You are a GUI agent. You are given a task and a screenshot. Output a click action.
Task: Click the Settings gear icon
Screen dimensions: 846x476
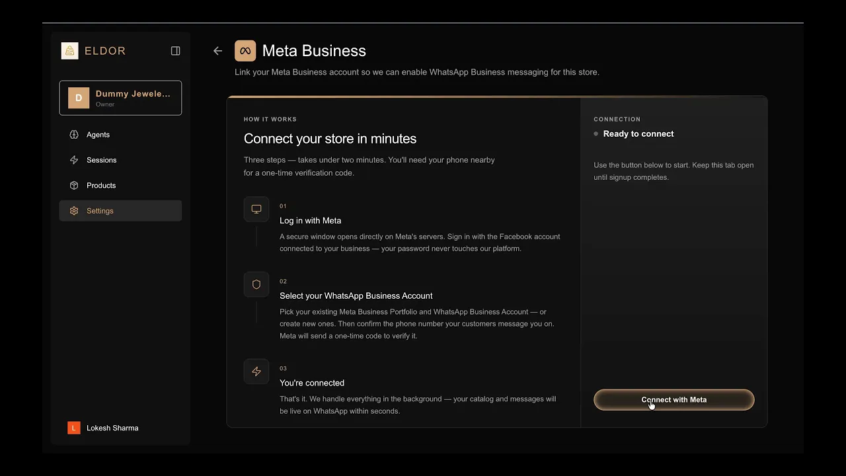coord(74,211)
